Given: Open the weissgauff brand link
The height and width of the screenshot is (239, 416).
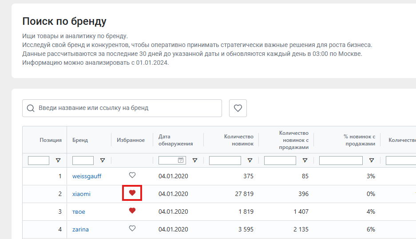Looking at the screenshot, I should coord(87,176).
